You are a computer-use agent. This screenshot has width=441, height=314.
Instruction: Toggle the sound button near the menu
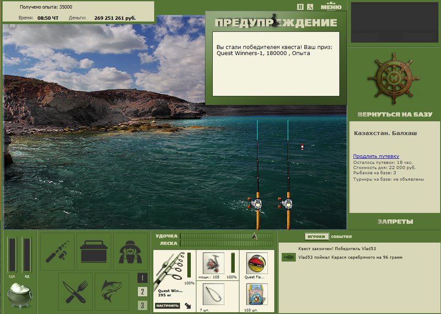(x=310, y=7)
